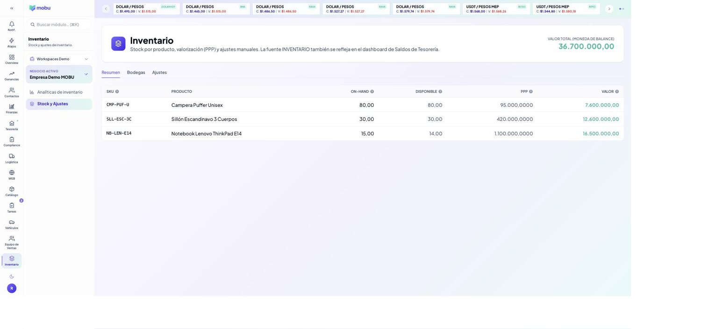Viewport: 701px width, 329px height.
Task: Click PRODUCTO column header
Action: click(182, 91)
